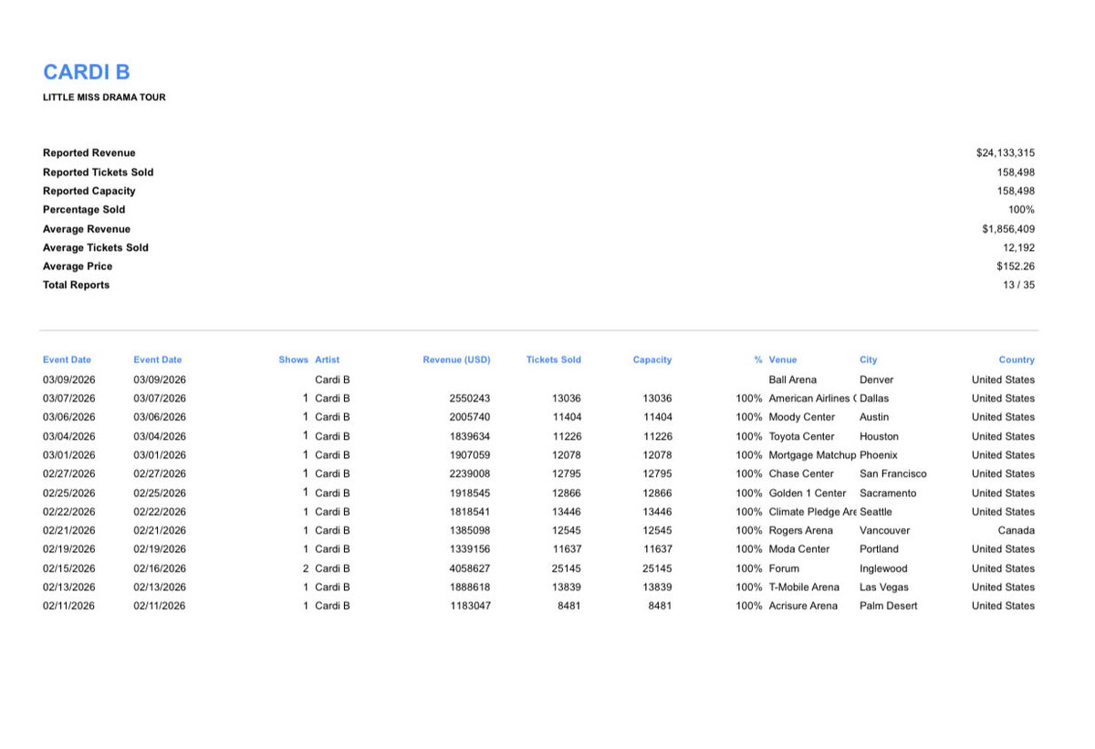Click the Country column header

[1017, 359]
